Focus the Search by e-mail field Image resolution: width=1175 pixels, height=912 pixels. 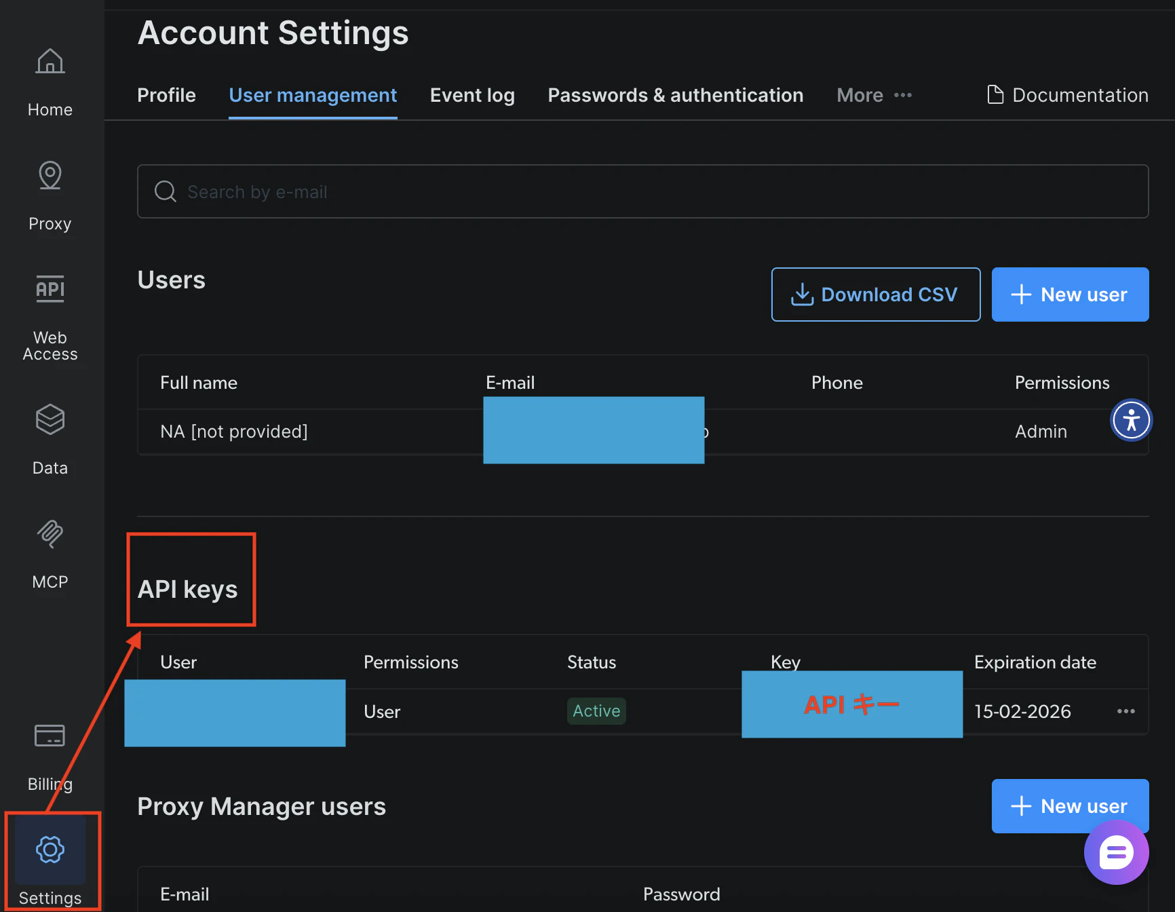(642, 191)
